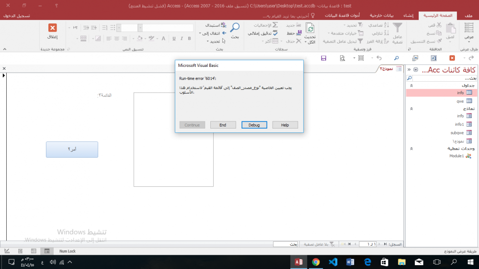
Task: Click the numbered list icon in text formatting
Action: point(105,28)
